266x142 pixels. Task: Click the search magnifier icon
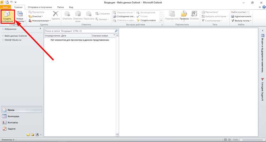(116, 31)
